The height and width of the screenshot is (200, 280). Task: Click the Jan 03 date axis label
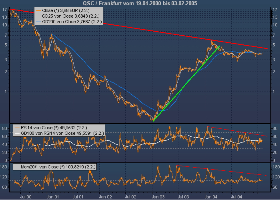pyautogui.click(x=158, y=197)
